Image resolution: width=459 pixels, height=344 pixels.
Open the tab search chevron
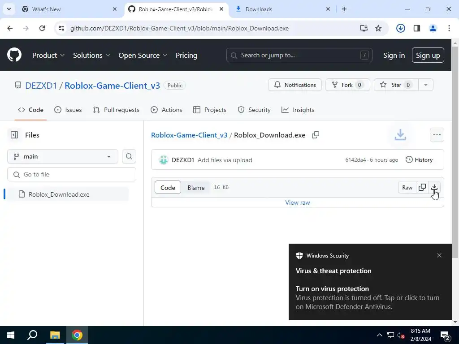click(x=9, y=9)
